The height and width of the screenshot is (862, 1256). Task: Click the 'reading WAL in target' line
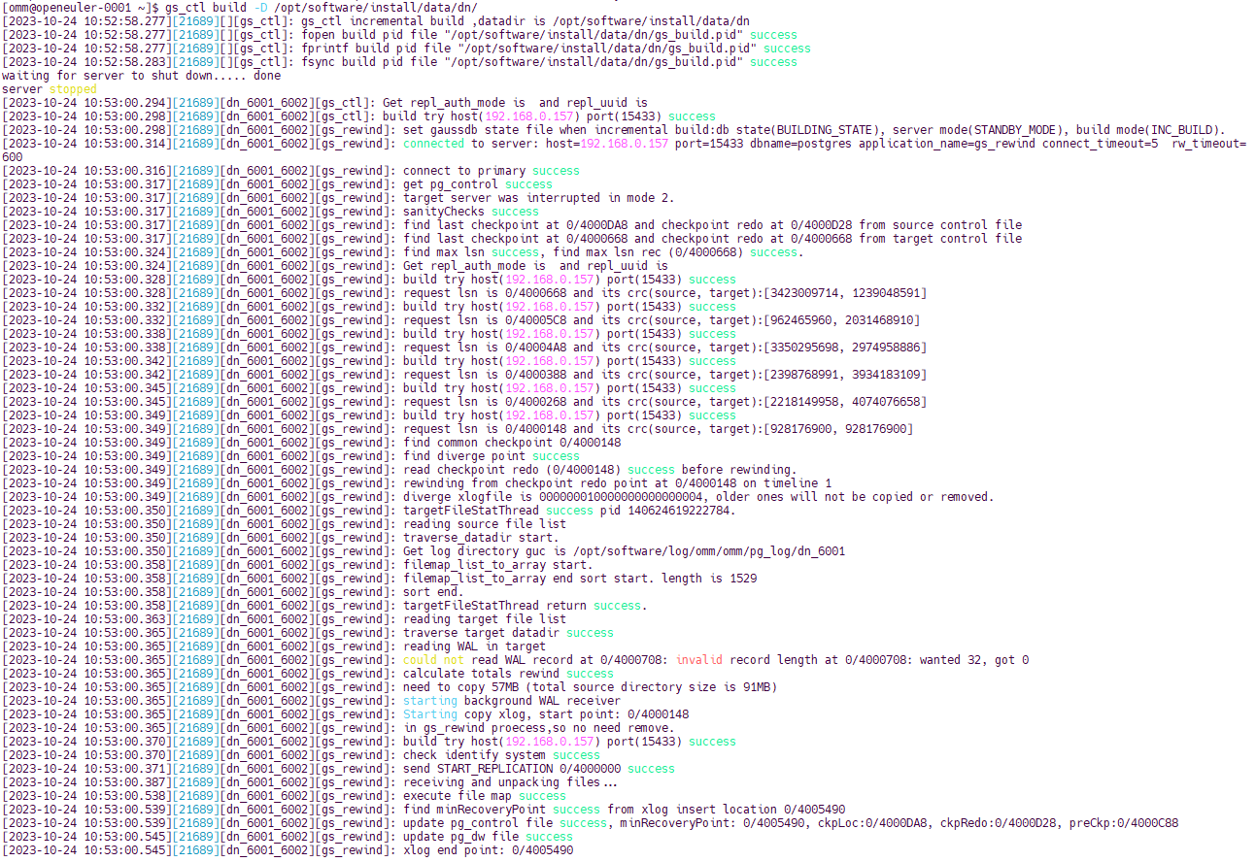pyautogui.click(x=274, y=646)
